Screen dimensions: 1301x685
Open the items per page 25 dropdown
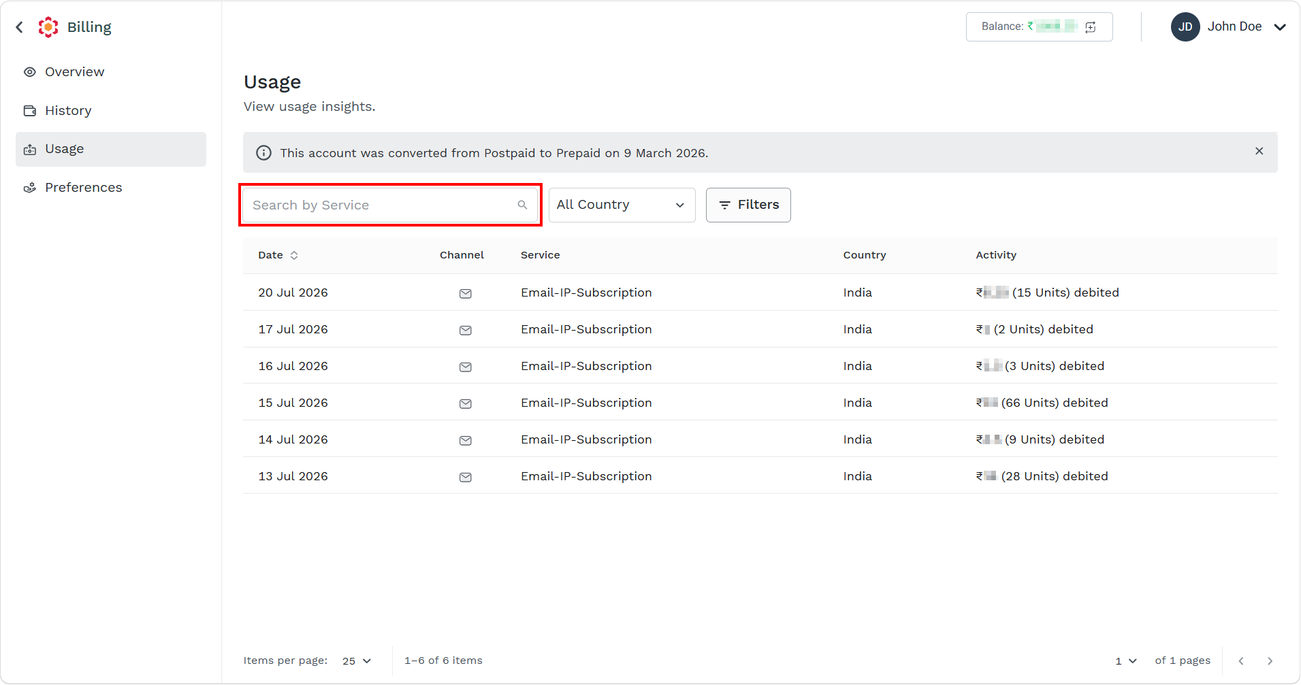coord(357,661)
